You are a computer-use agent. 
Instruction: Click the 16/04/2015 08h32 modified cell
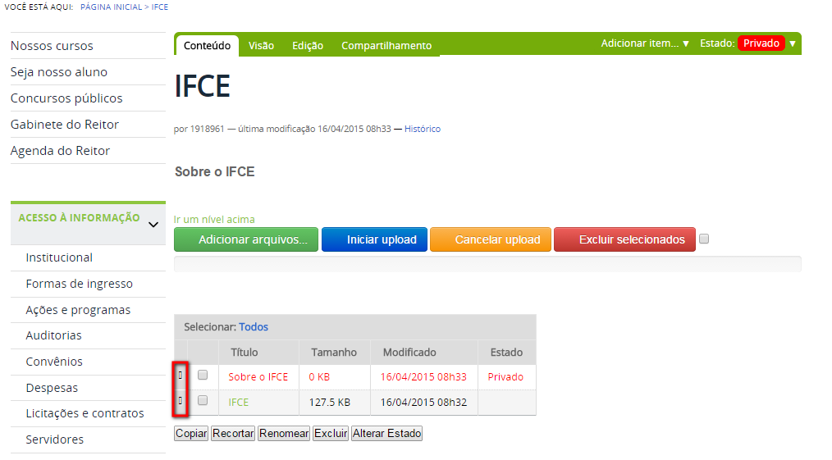pos(423,403)
